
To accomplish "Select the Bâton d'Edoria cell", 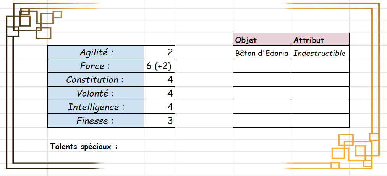I will (x=262, y=53).
